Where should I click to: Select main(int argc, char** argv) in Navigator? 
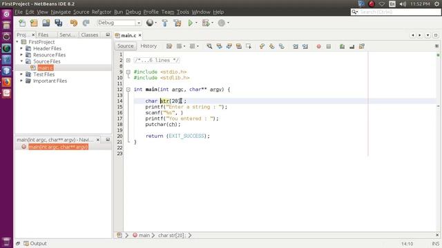pos(58,147)
